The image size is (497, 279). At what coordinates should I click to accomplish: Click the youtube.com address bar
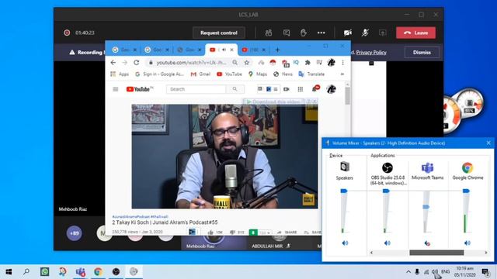[191, 63]
